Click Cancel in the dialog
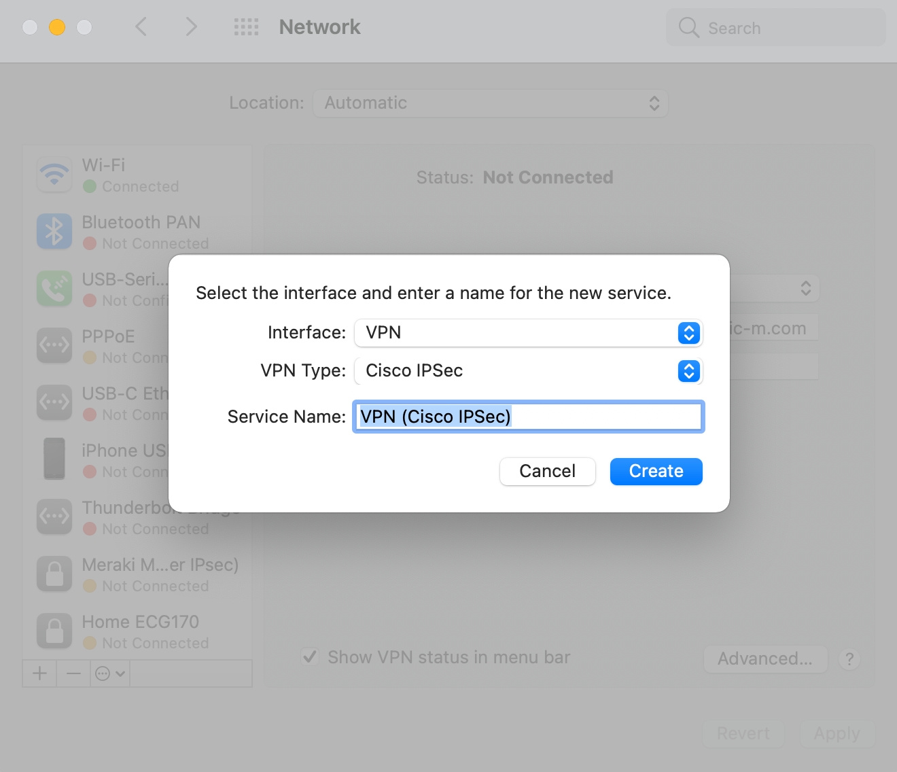The image size is (897, 772). click(547, 472)
